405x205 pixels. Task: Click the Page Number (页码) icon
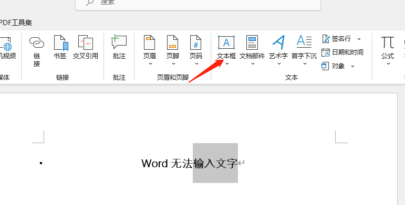(x=195, y=42)
